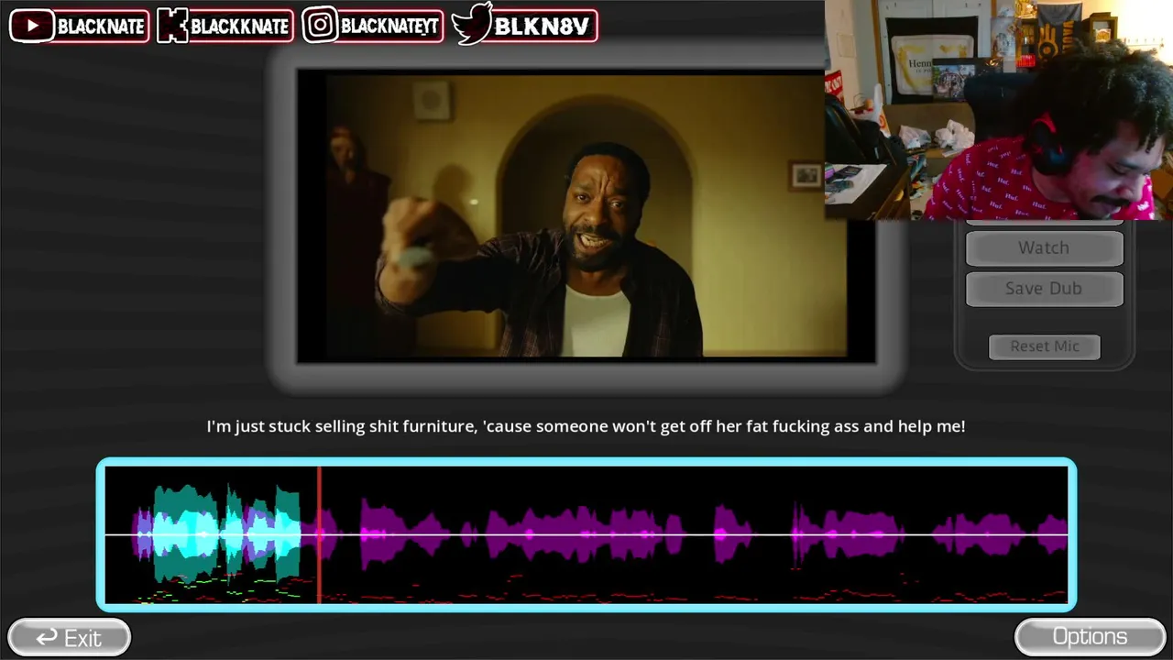
Task: Click the BLACKNATE text beside Kick logo
Action: point(239,27)
